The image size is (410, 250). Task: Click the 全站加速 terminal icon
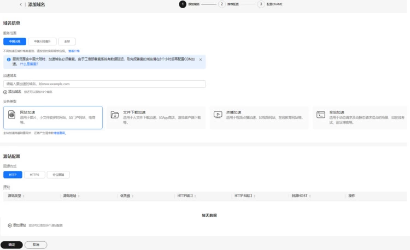321,115
